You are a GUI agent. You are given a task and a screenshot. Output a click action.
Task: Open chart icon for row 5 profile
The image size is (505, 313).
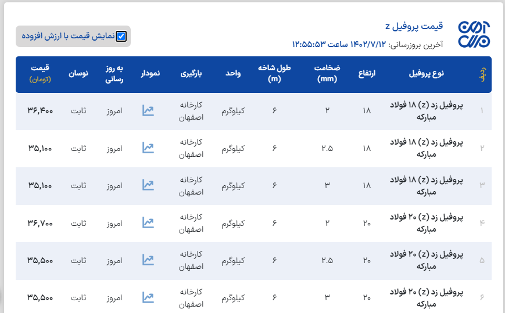click(148, 260)
